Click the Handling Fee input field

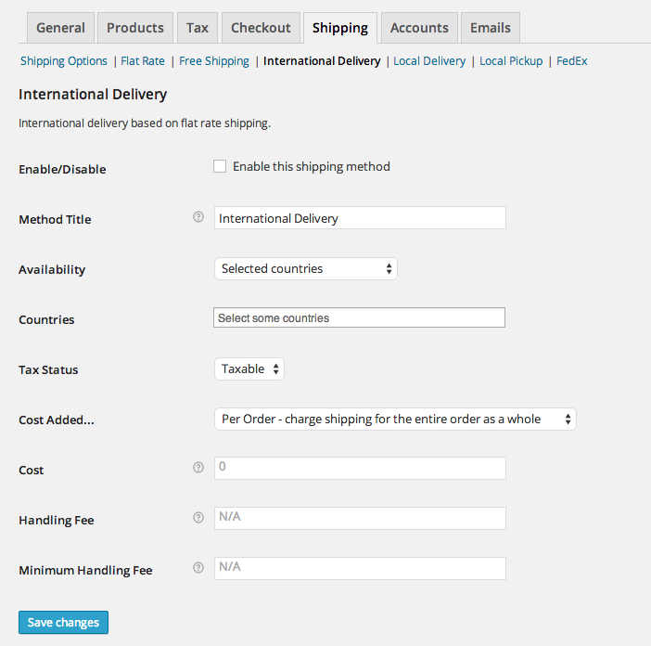[x=360, y=519]
